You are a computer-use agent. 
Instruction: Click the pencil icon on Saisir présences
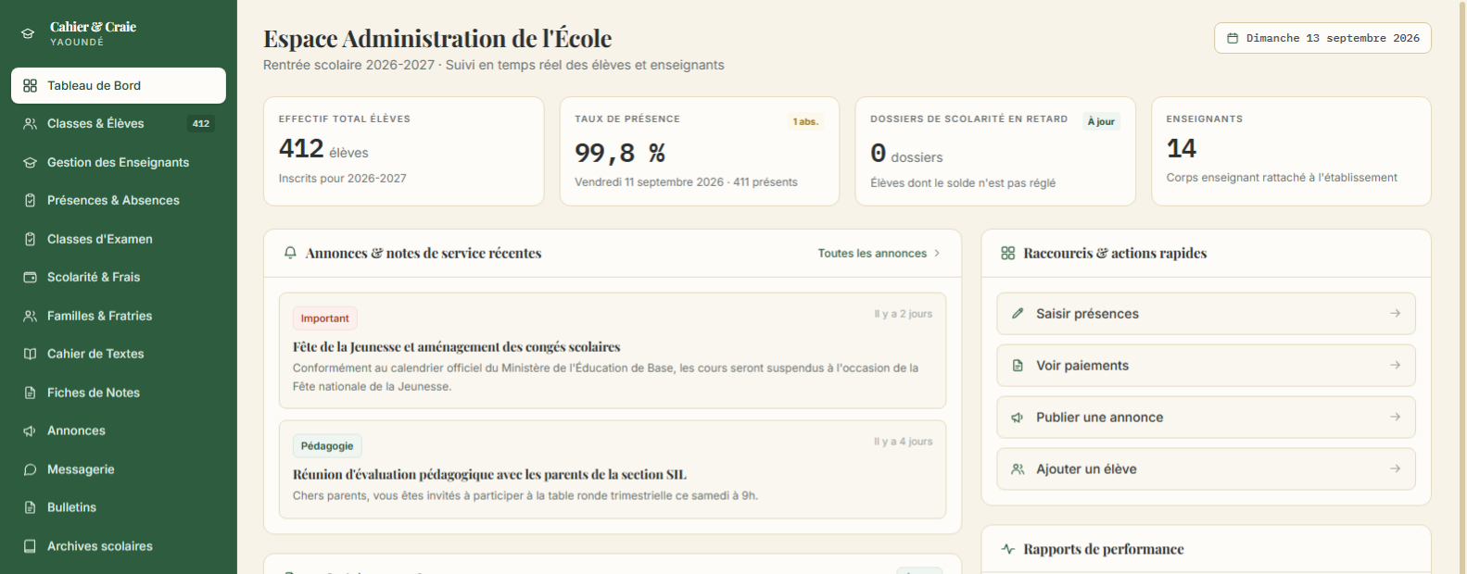1018,314
